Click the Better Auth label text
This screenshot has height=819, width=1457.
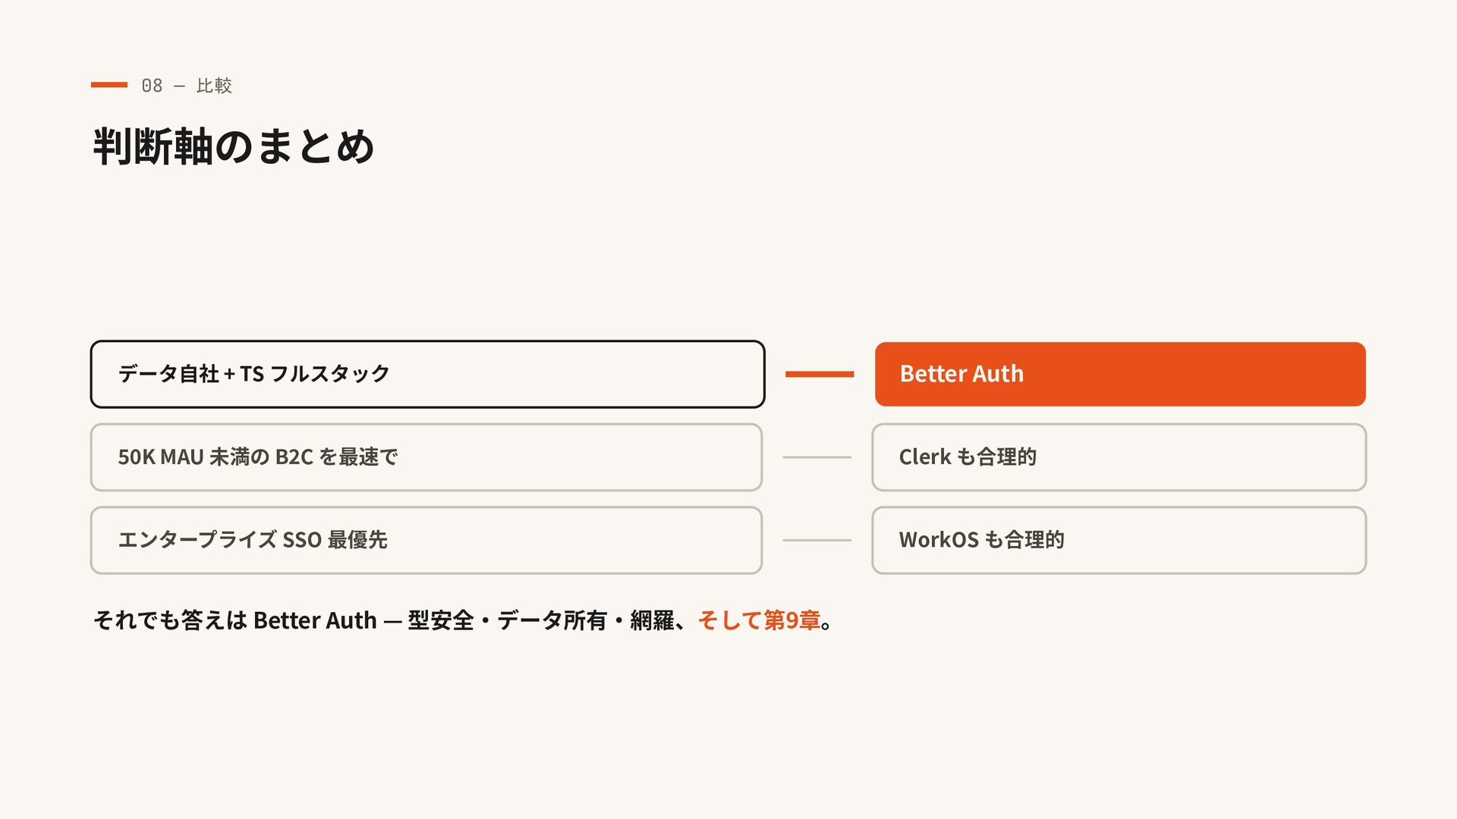coord(961,374)
